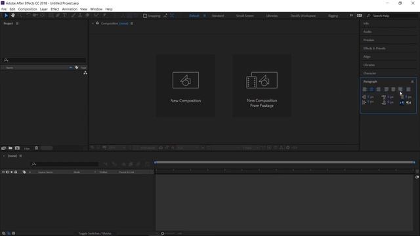Screen dimensions: 420x236
Task: Create a new folder in Project panel
Action: click(x=10, y=148)
